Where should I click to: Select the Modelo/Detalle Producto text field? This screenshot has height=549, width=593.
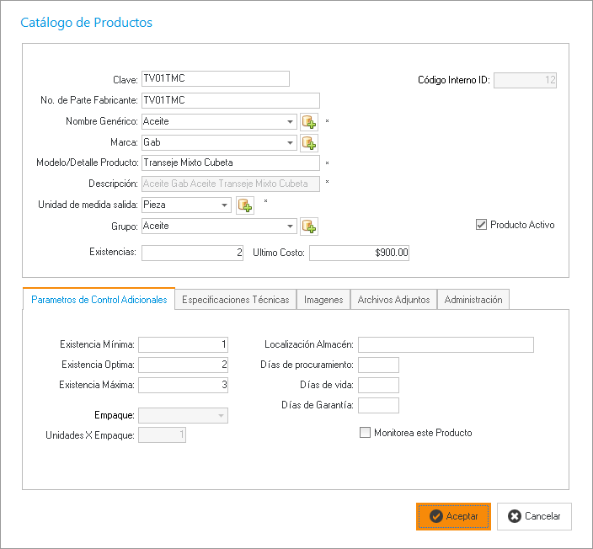click(x=230, y=163)
